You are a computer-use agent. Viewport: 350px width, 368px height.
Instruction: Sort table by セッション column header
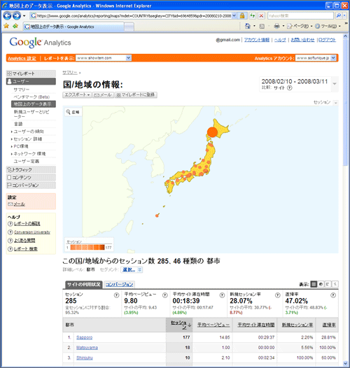coord(179,325)
